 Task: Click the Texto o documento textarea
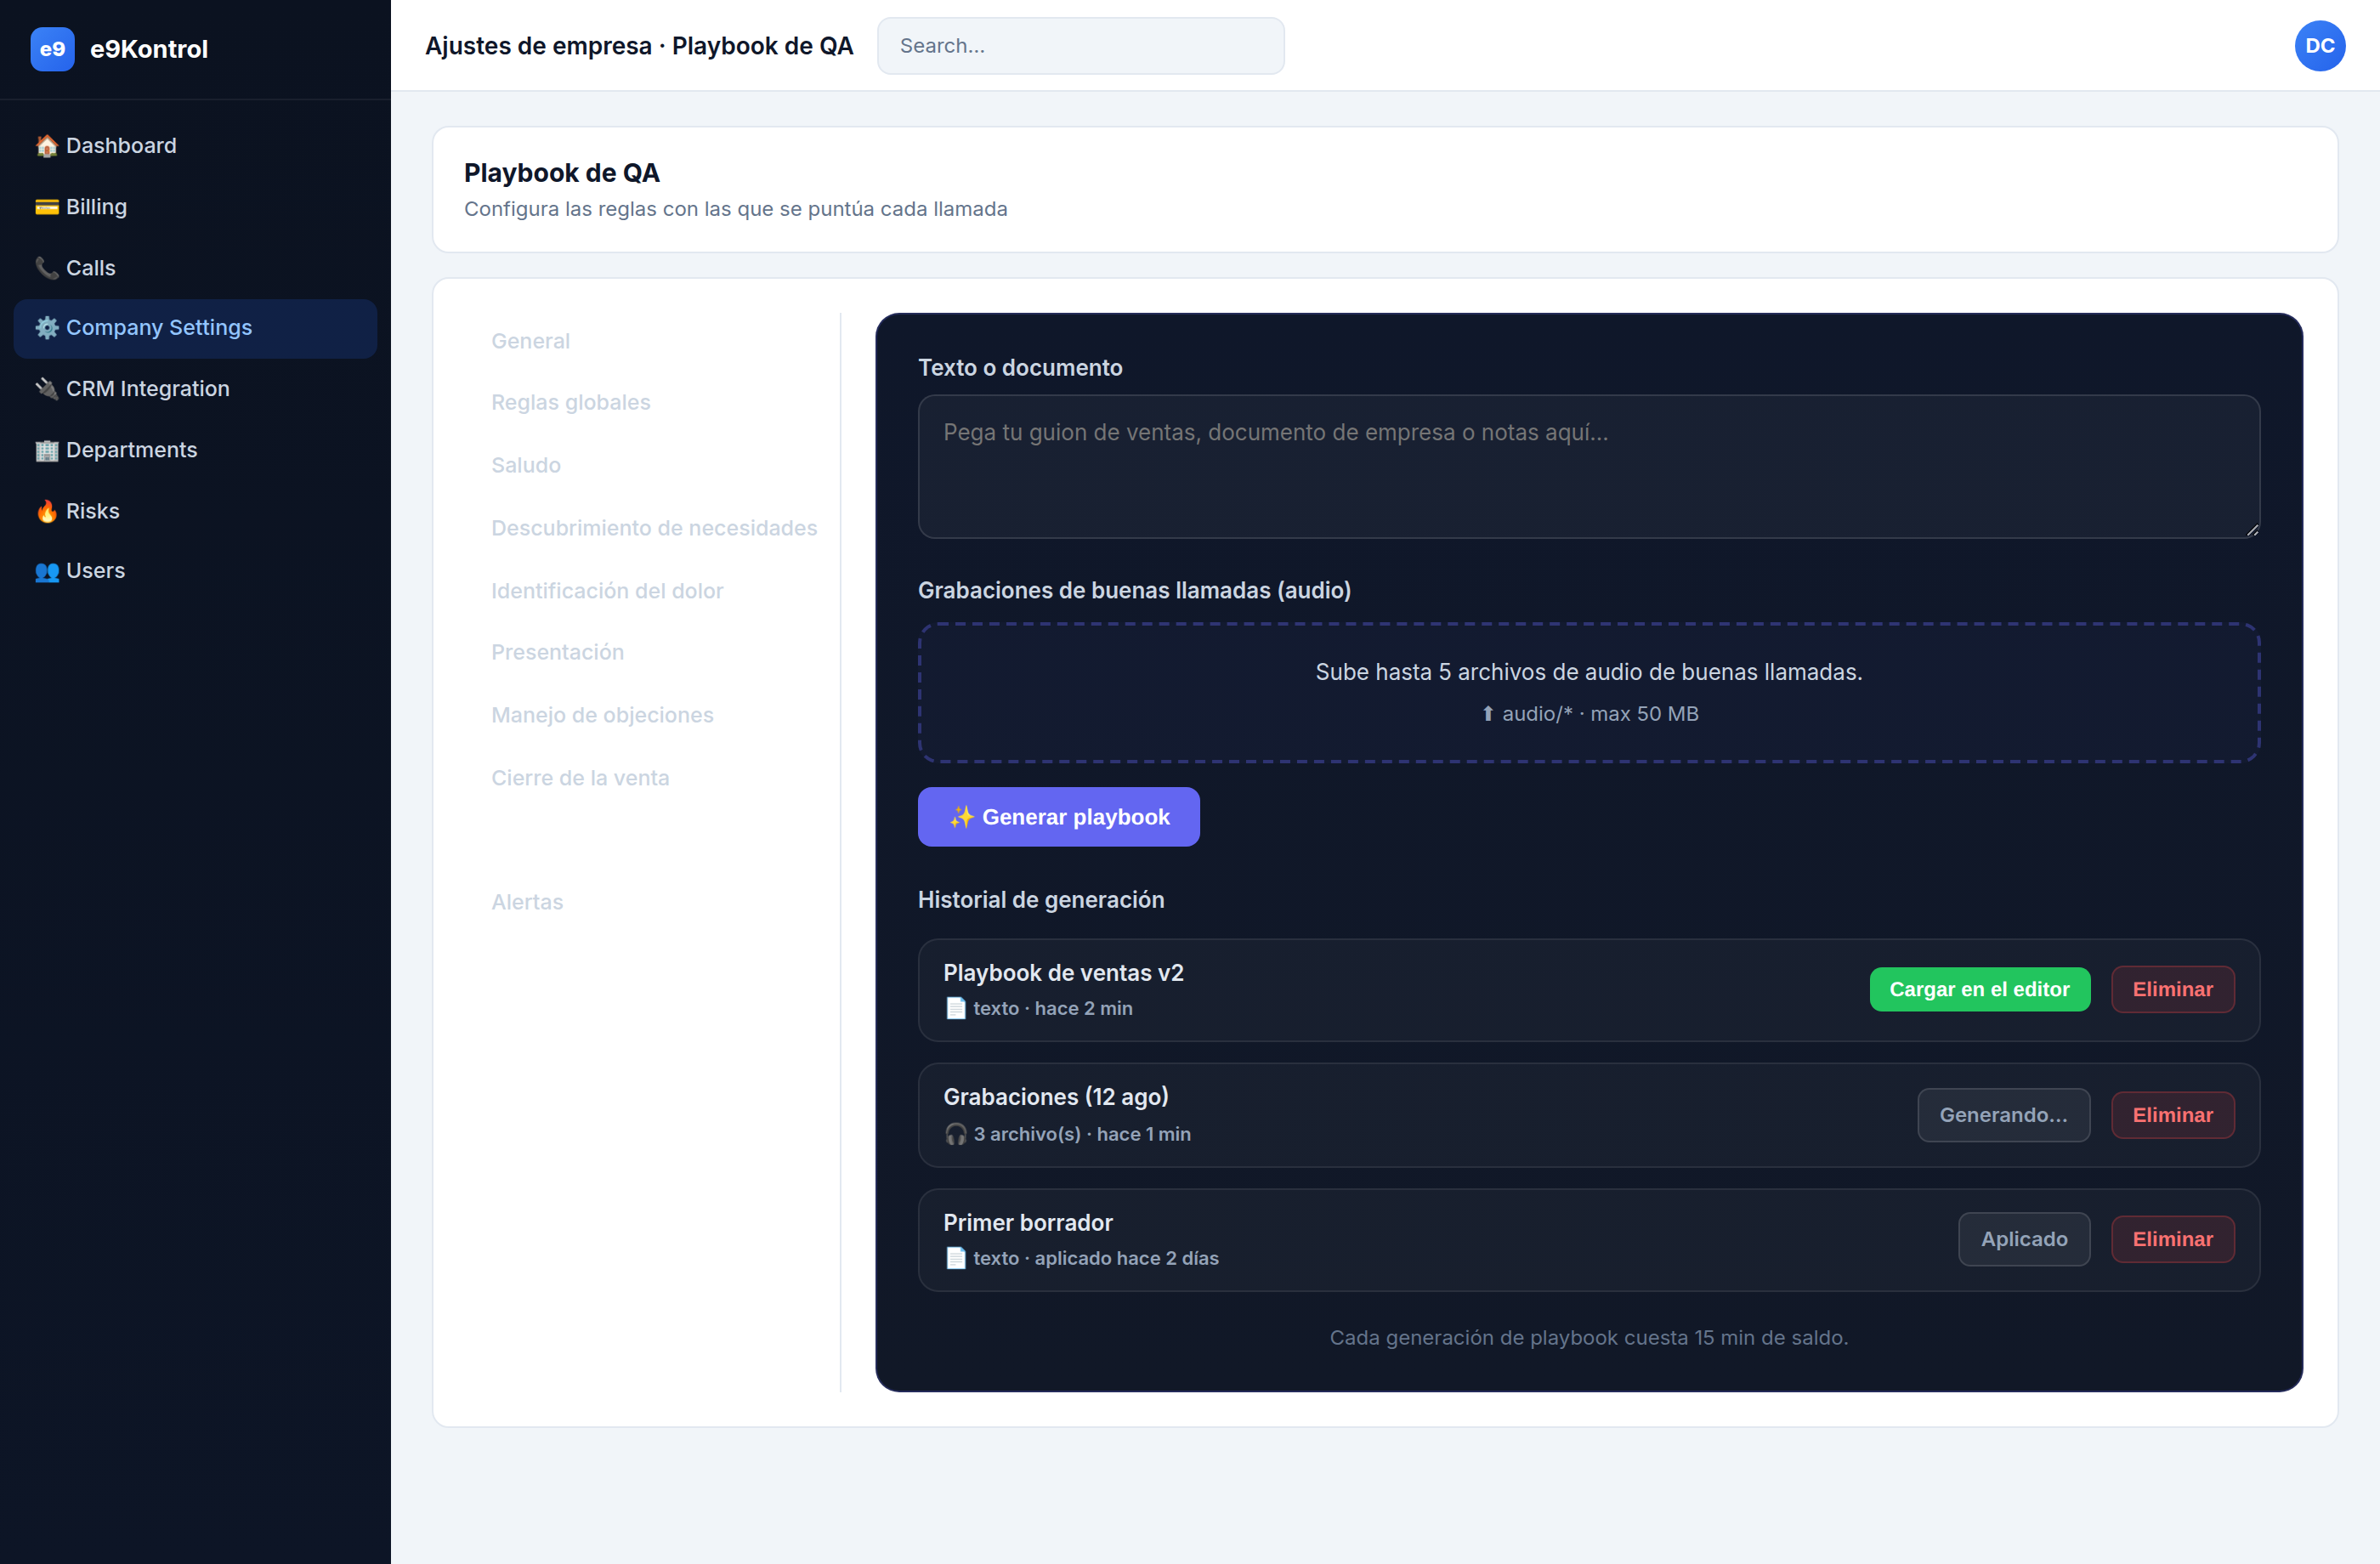pyautogui.click(x=1588, y=466)
